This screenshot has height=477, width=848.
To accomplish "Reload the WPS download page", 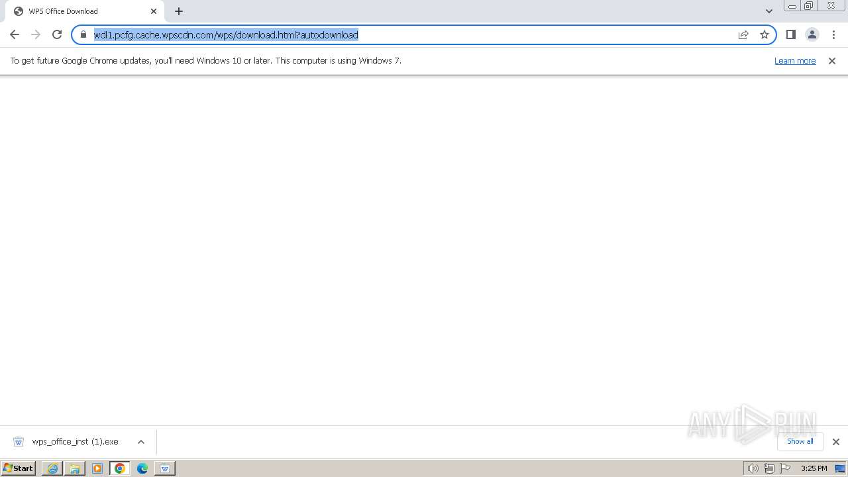I will [57, 34].
